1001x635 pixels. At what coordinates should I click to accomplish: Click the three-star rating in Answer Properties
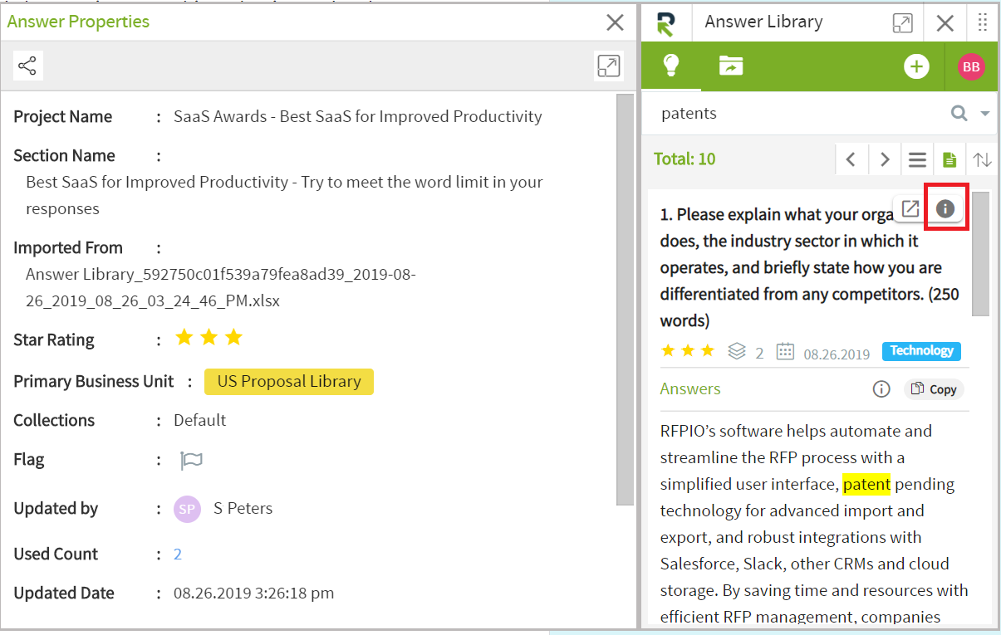click(209, 337)
